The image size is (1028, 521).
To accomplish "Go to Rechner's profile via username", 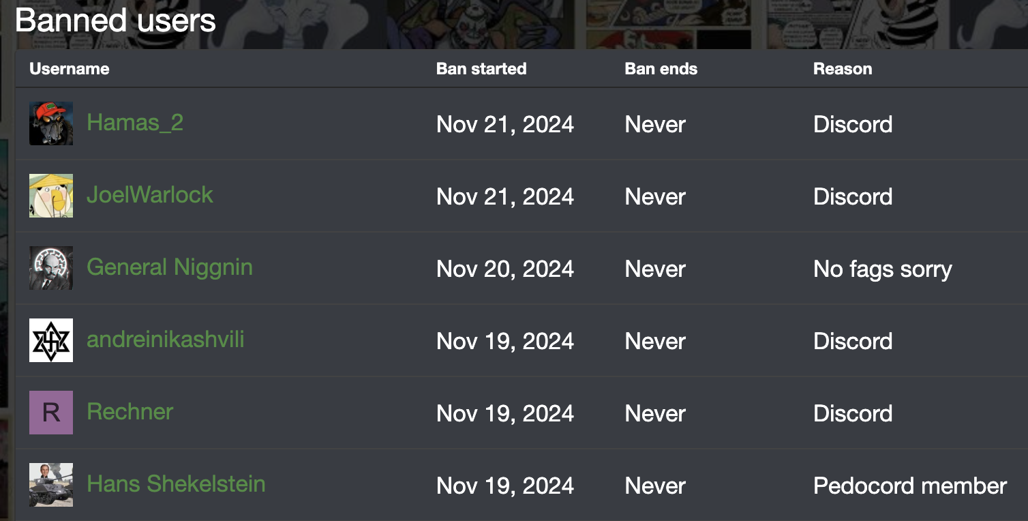I will (x=130, y=412).
